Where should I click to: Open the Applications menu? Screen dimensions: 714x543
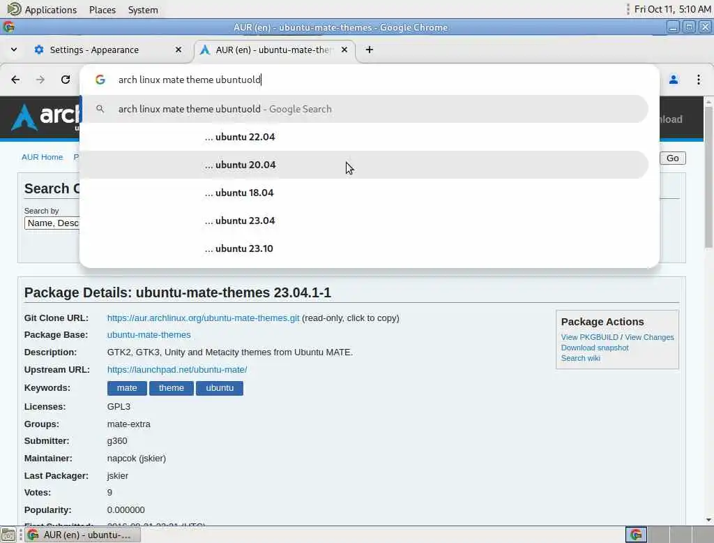pyautogui.click(x=50, y=10)
